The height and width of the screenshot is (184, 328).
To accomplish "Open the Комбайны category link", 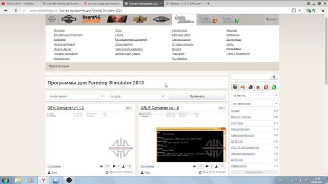I will [x=59, y=40].
